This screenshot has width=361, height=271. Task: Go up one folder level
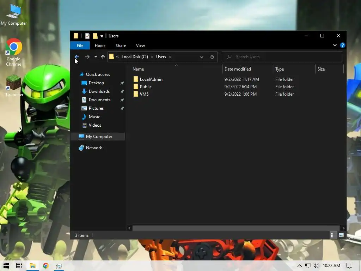(x=103, y=57)
